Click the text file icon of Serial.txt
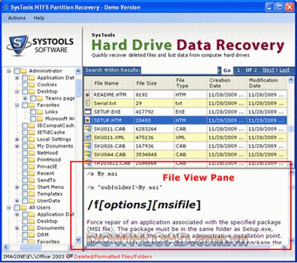 [88, 103]
